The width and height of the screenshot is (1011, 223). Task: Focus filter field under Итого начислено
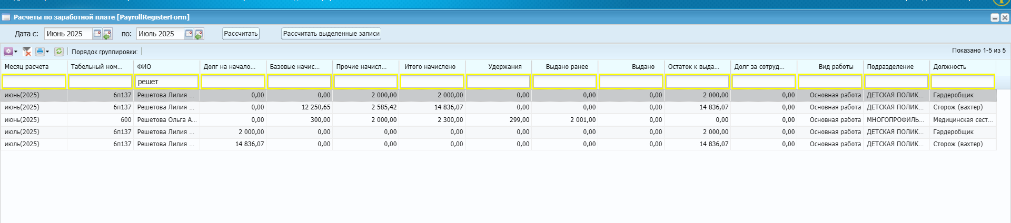[432, 82]
